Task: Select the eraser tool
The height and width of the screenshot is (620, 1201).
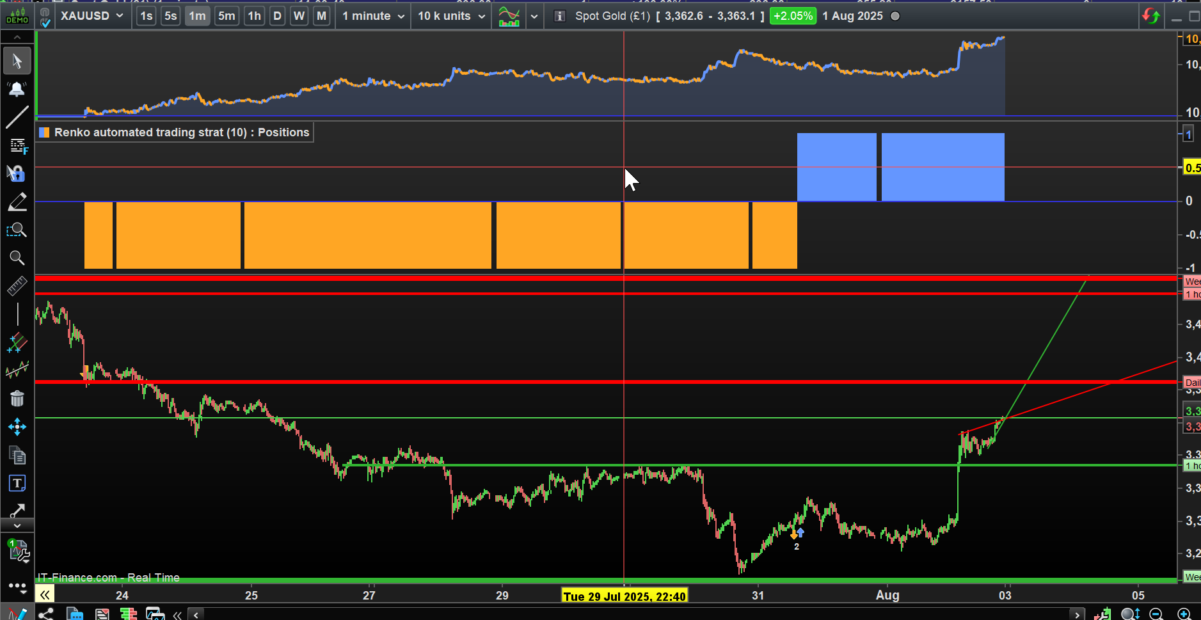Action: (x=17, y=202)
